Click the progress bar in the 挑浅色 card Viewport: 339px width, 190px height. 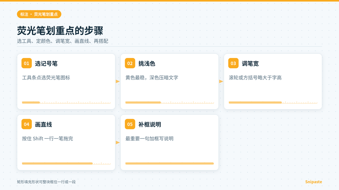click(x=169, y=102)
